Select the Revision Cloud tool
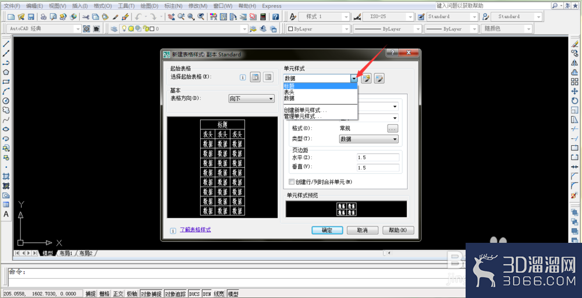Viewport: 582px width, 298px height. click(6, 110)
